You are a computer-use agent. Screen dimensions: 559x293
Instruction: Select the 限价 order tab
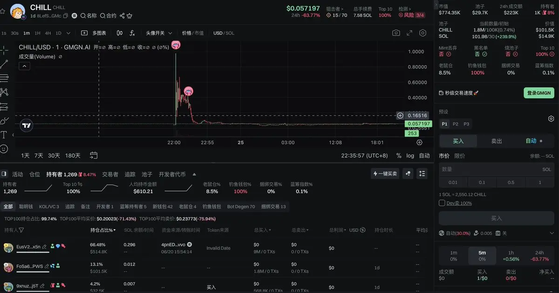click(x=459, y=156)
